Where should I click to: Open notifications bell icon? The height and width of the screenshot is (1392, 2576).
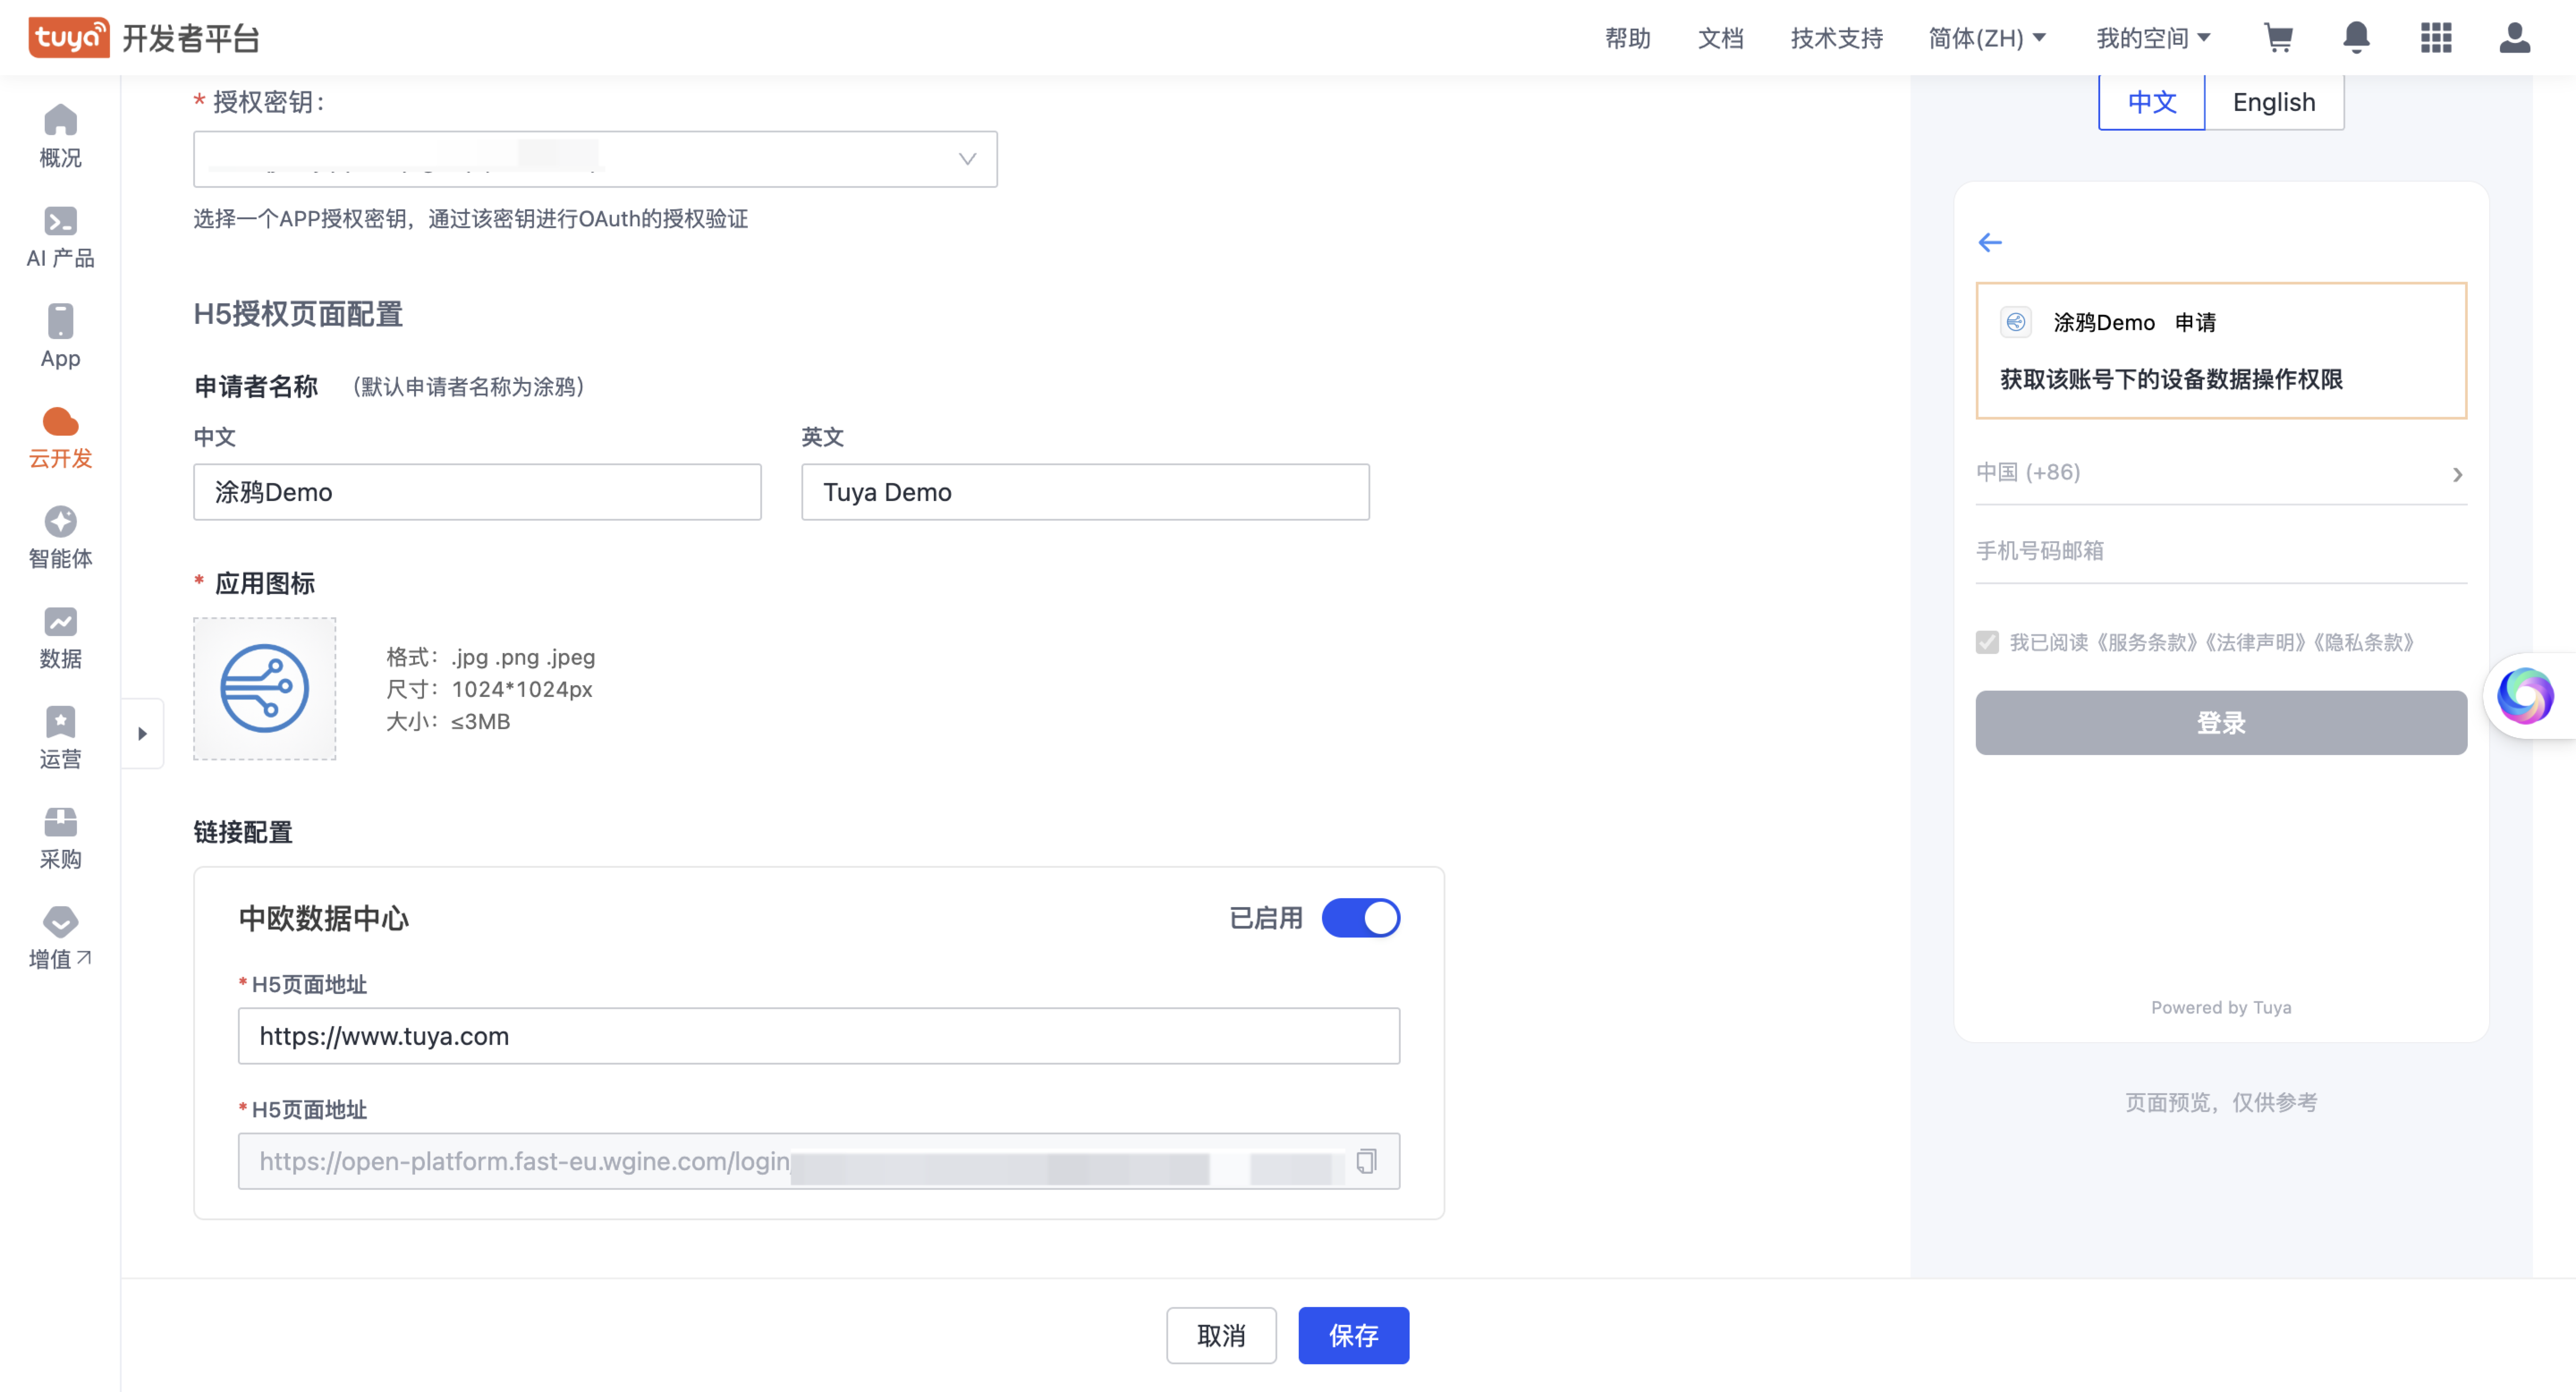pyautogui.click(x=2356, y=37)
